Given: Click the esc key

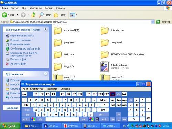Looking at the screenshot, I should pyautogui.click(x=24, y=94).
